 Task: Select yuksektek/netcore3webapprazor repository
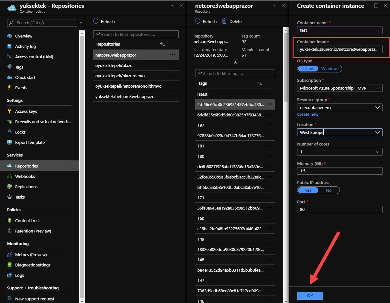pyautogui.click(x=136, y=96)
